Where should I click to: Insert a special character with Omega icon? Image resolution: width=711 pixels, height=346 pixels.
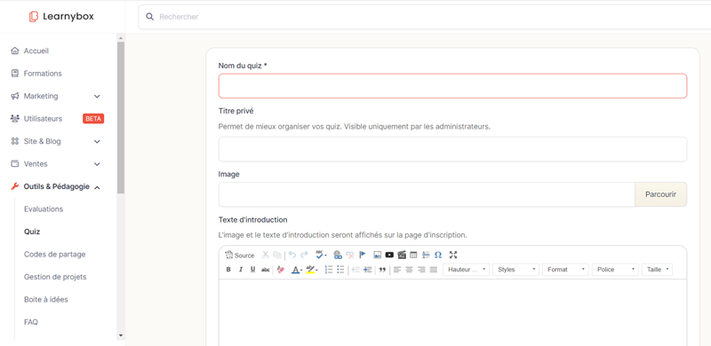coord(438,255)
